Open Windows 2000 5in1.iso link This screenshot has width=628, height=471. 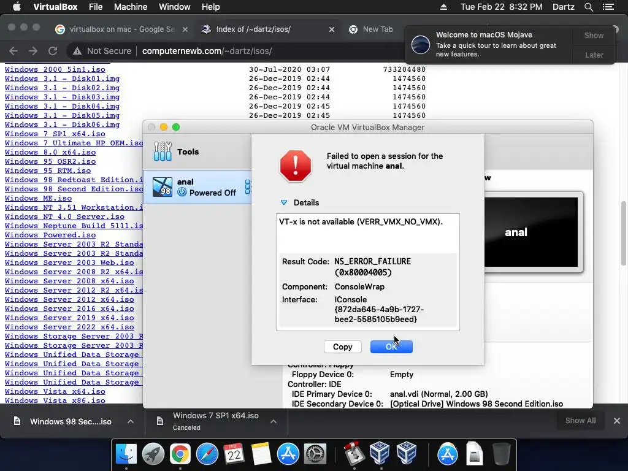(55, 69)
